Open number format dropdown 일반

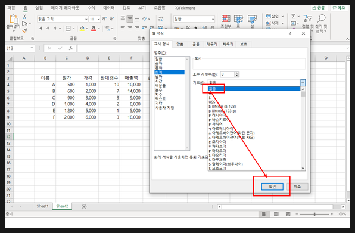pos(213,19)
